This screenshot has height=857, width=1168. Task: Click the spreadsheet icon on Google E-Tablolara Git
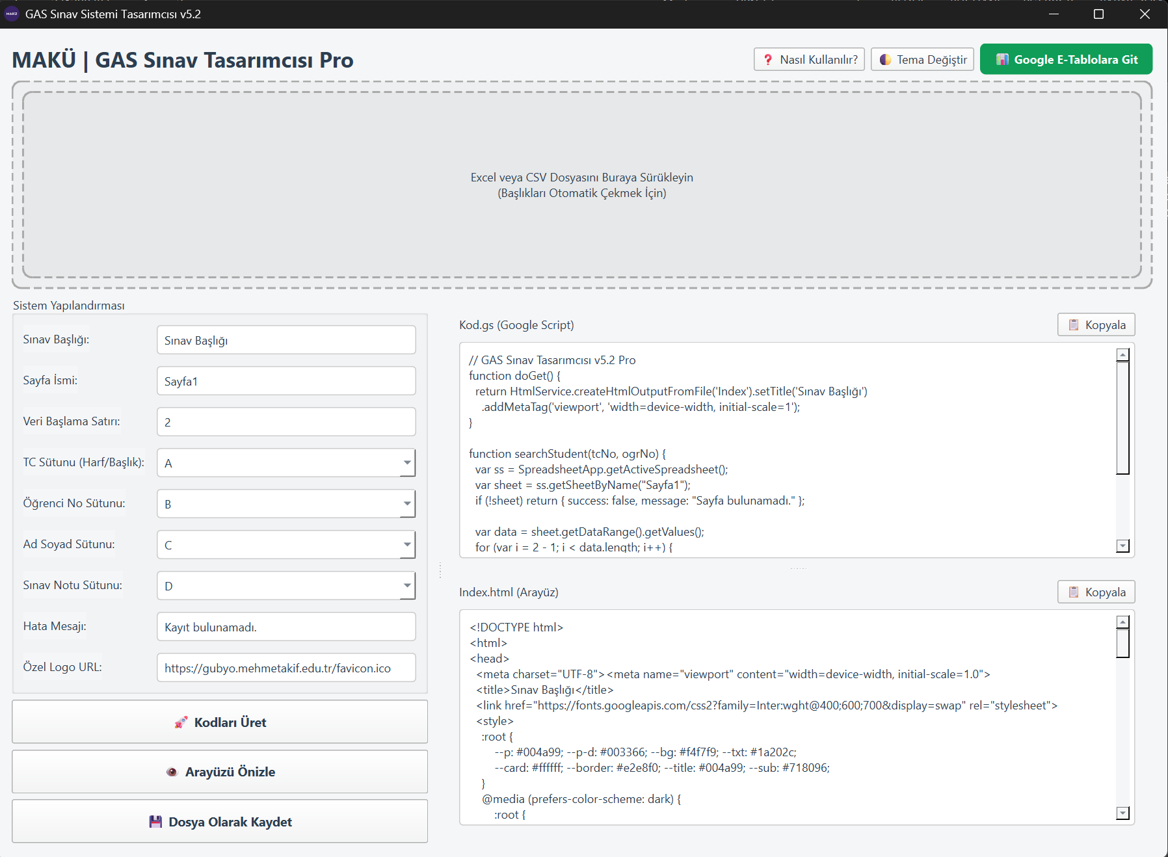pyautogui.click(x=1002, y=59)
